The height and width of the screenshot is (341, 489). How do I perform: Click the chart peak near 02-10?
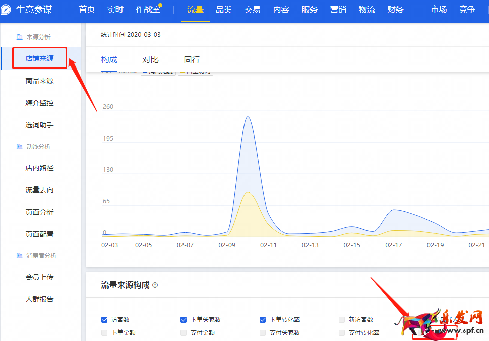click(x=248, y=117)
